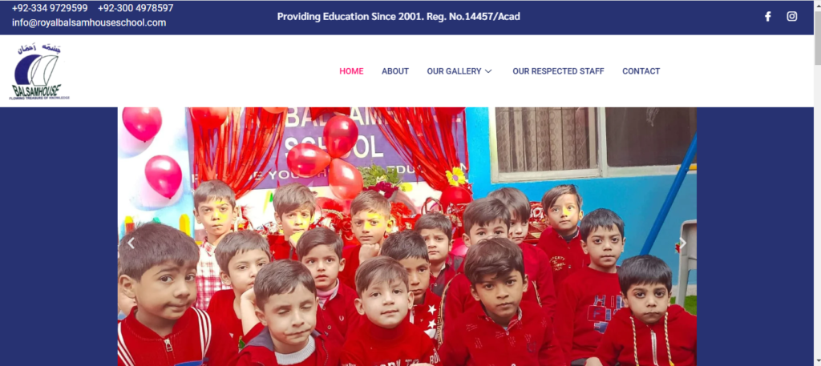Screen dimensions: 821x366
Task: Visit the OUR RESPECTED STAFF page
Action: (558, 71)
